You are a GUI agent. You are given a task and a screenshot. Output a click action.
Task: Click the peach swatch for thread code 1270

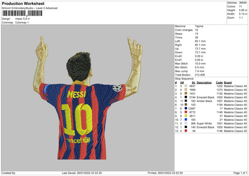[x=186, y=90]
